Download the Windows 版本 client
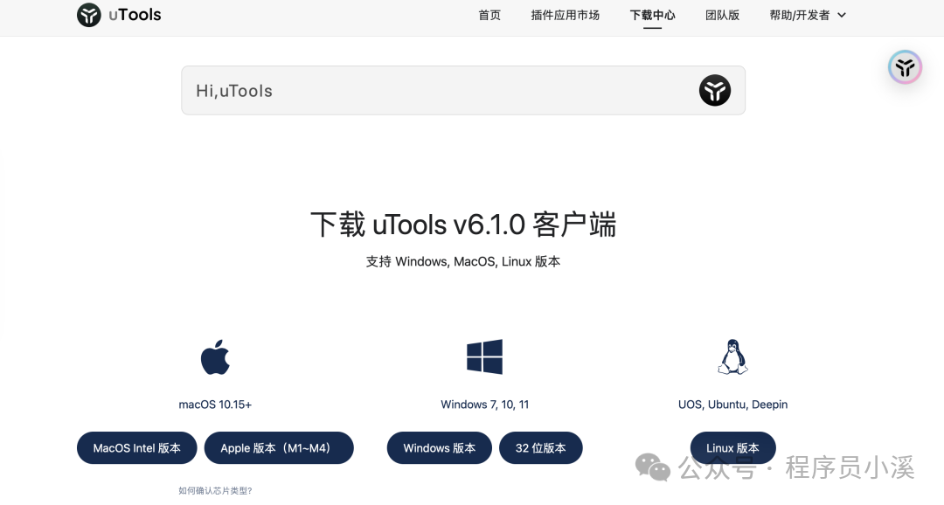944x505 pixels. 439,447
